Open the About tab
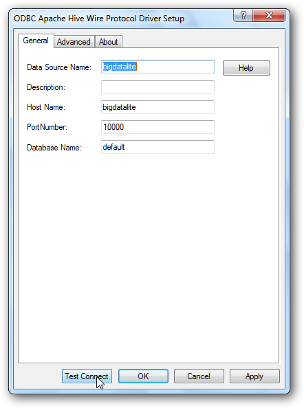Image resolution: width=304 pixels, height=408 pixels. 109,42
